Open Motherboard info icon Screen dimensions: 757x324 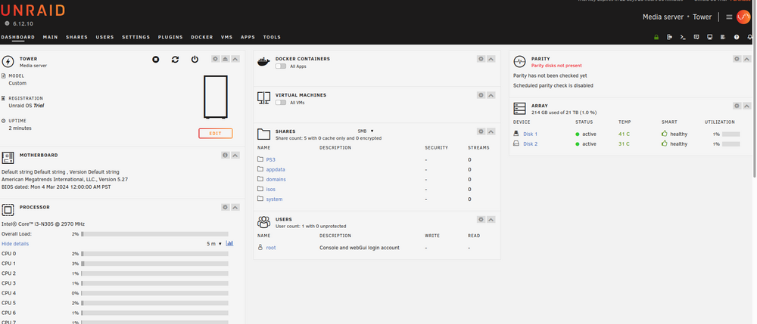pos(225,155)
